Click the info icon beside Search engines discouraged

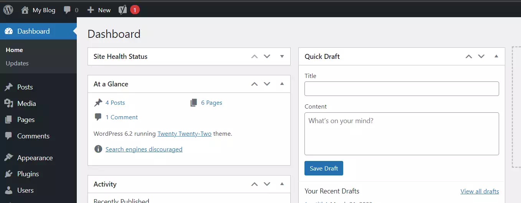pos(98,149)
